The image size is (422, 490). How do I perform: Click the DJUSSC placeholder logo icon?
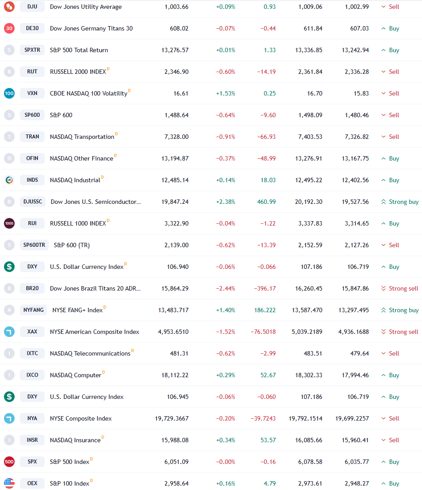[x=9, y=202]
